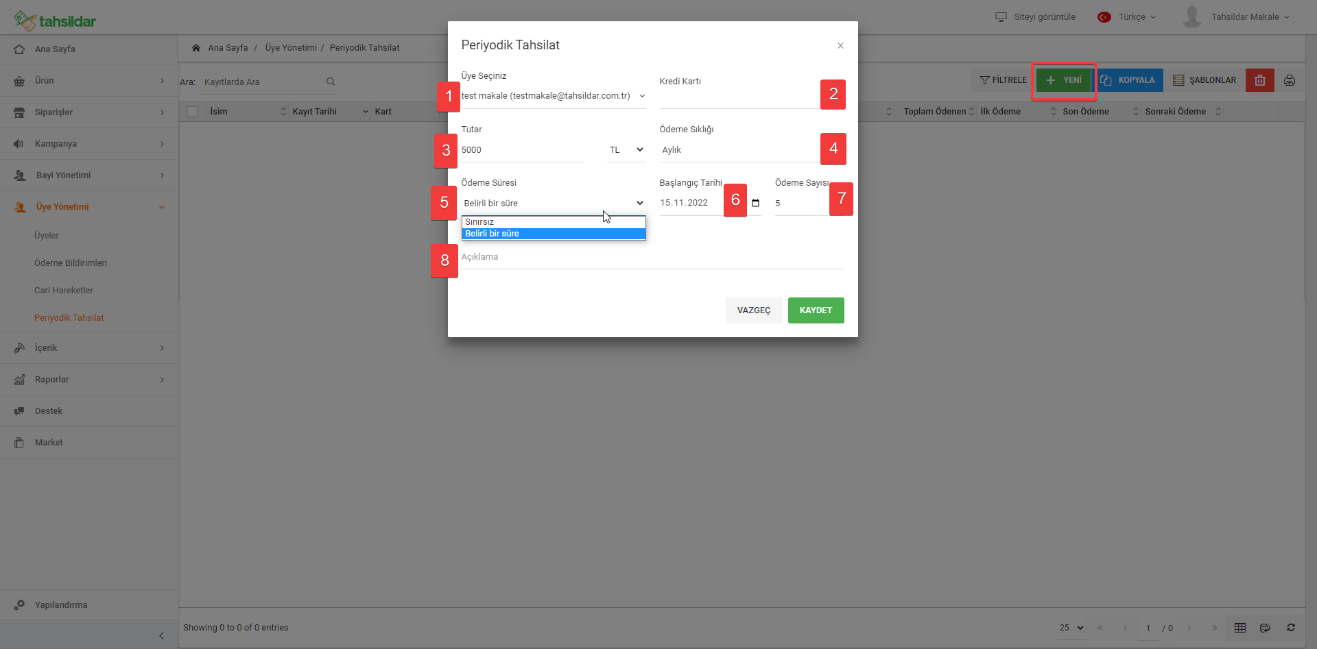Expand Bayi Yönetimi sidebar menu

pos(89,175)
